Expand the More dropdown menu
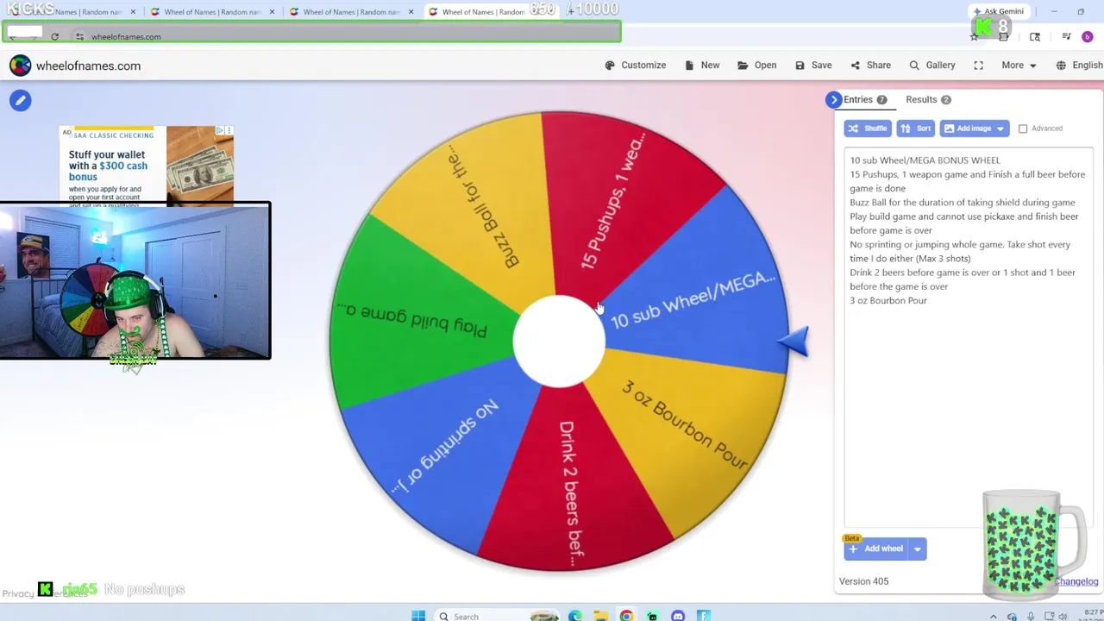1104x621 pixels. (1019, 66)
